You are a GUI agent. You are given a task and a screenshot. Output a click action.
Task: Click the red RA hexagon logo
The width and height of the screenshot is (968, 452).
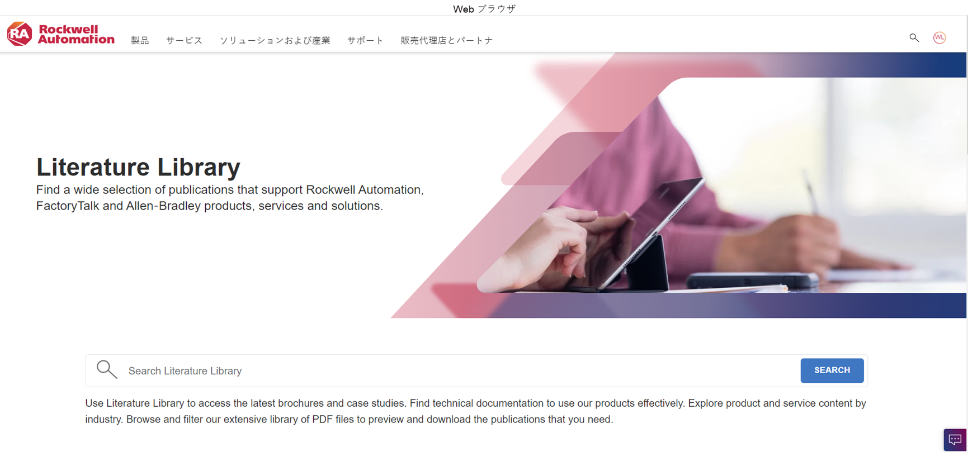[20, 34]
